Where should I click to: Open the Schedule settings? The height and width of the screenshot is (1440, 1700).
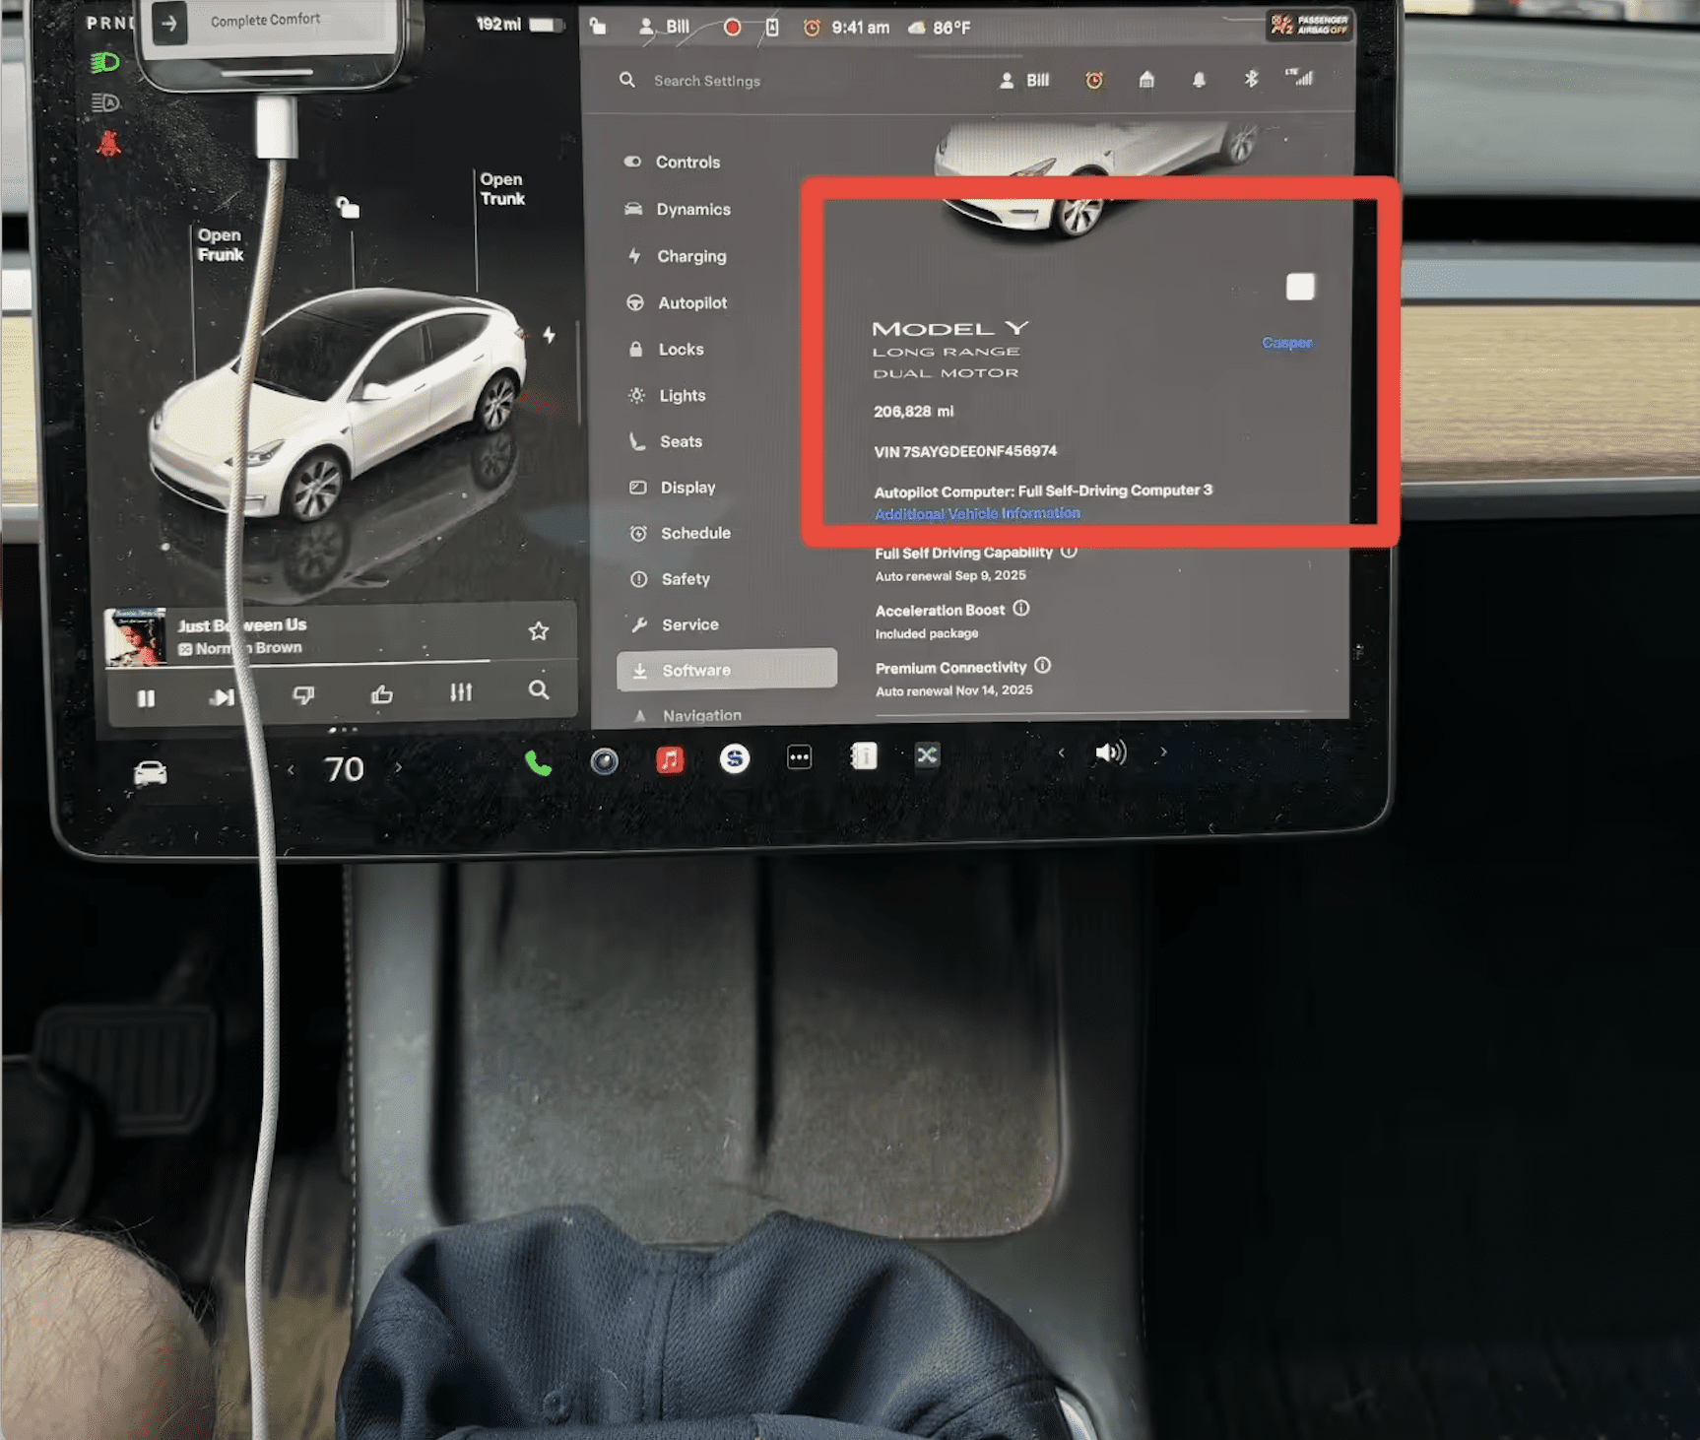(x=682, y=533)
